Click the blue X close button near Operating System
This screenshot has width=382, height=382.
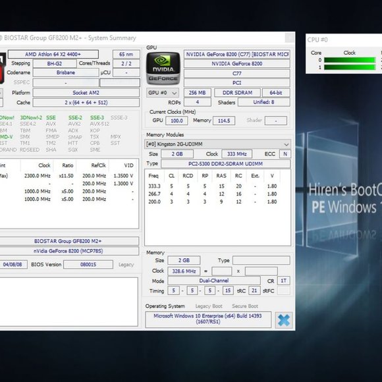pyautogui.click(x=284, y=320)
